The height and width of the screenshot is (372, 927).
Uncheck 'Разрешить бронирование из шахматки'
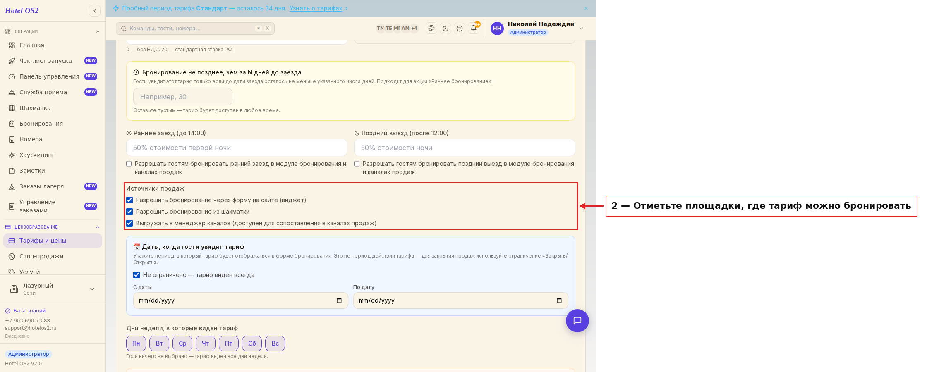(x=129, y=212)
